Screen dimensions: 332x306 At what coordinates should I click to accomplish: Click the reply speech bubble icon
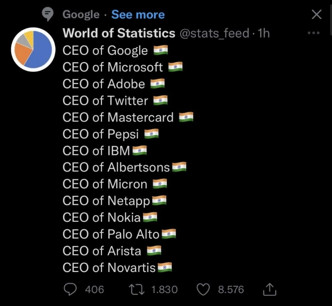[71, 289]
